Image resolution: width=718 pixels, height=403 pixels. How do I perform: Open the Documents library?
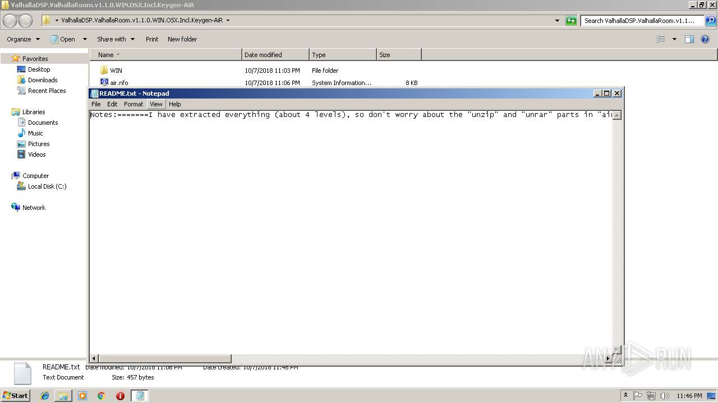tap(43, 123)
